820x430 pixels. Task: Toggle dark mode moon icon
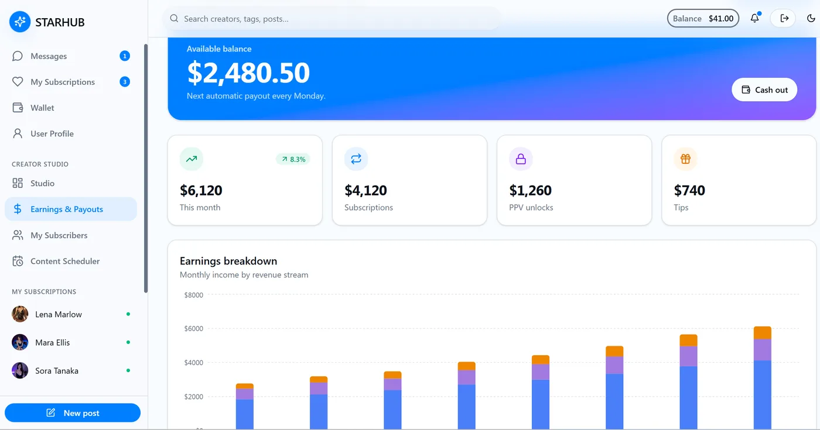click(x=811, y=18)
